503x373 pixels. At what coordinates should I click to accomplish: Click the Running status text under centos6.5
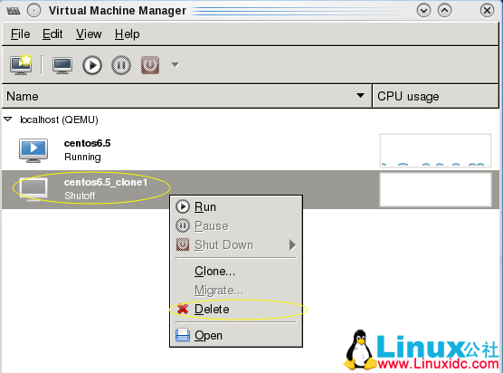(x=82, y=157)
